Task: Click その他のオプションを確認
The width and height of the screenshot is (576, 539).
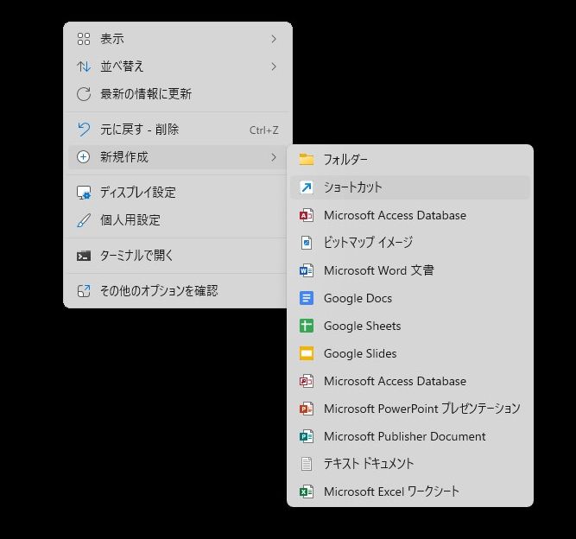Action: coord(159,291)
